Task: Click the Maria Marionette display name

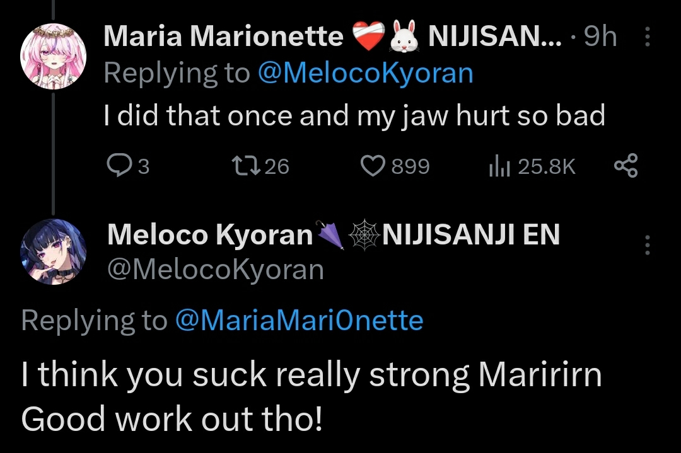Action: pyautogui.click(x=223, y=38)
